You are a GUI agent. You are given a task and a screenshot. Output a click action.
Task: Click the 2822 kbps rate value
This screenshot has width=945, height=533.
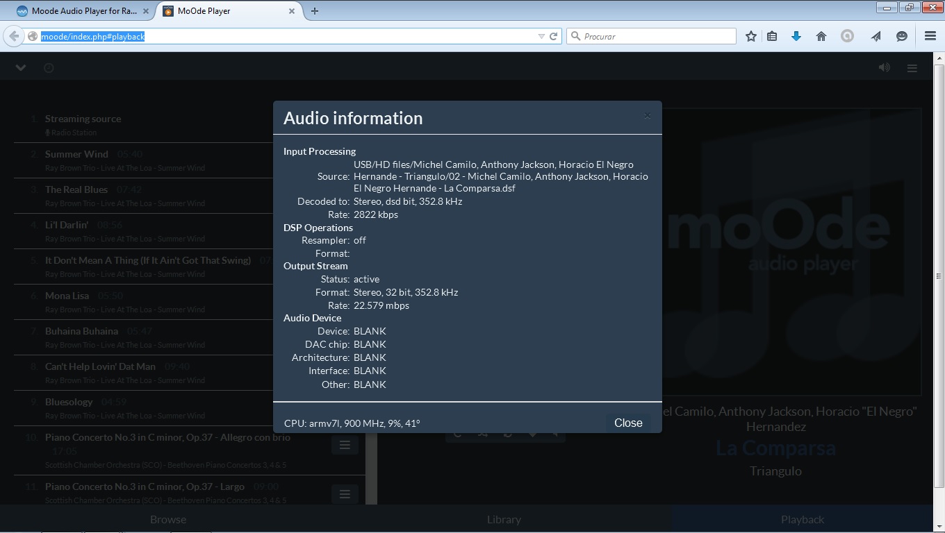376,214
